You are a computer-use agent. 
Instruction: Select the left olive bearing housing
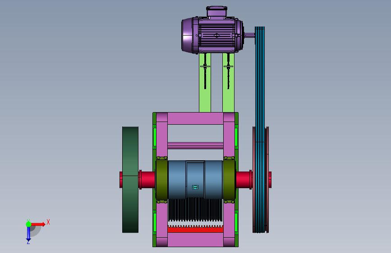[161, 180]
